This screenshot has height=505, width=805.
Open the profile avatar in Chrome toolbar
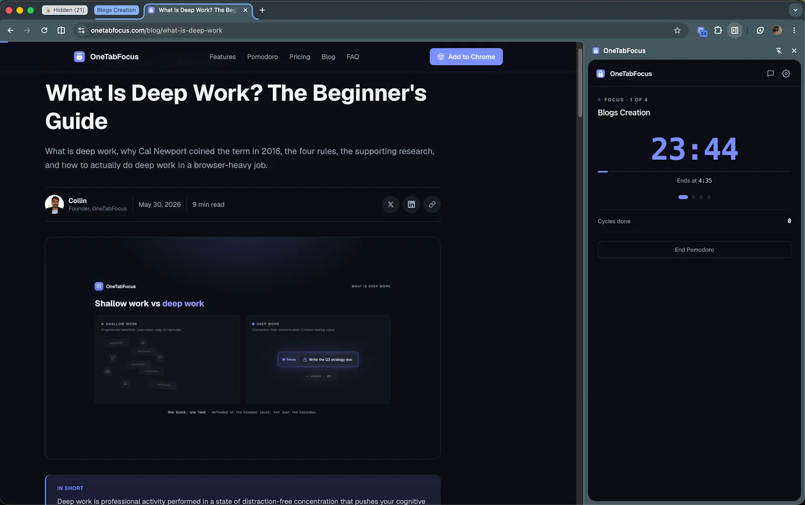click(777, 30)
